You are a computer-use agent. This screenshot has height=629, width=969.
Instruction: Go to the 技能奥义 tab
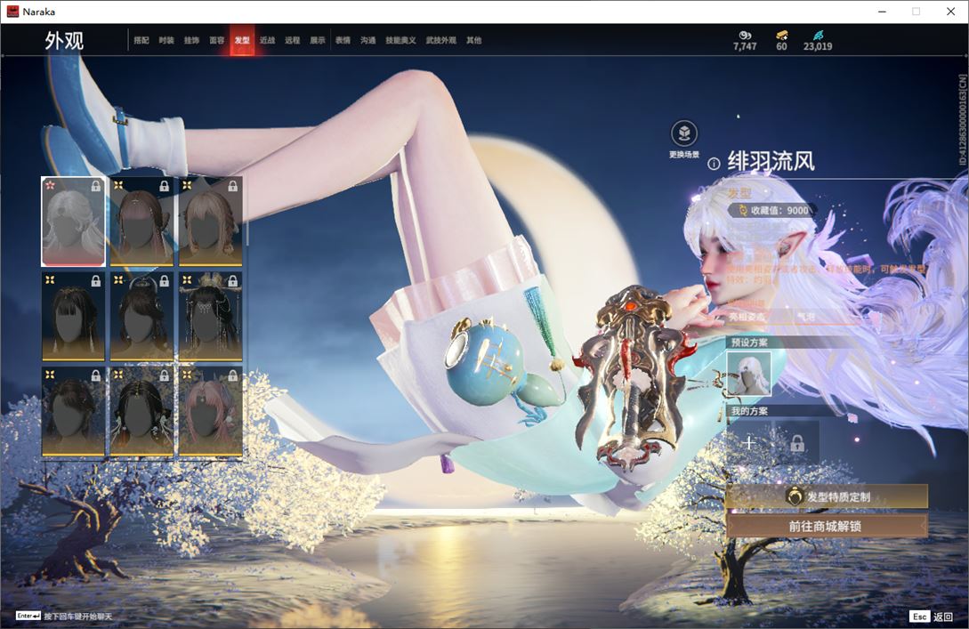pos(400,40)
